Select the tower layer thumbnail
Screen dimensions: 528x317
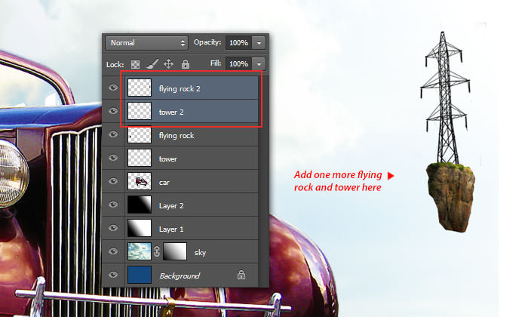point(140,158)
